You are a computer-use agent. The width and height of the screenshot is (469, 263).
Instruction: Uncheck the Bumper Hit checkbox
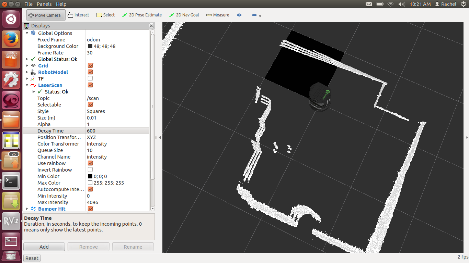(90, 209)
